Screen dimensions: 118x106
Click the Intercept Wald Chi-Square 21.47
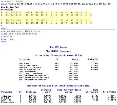pos(95,96)
